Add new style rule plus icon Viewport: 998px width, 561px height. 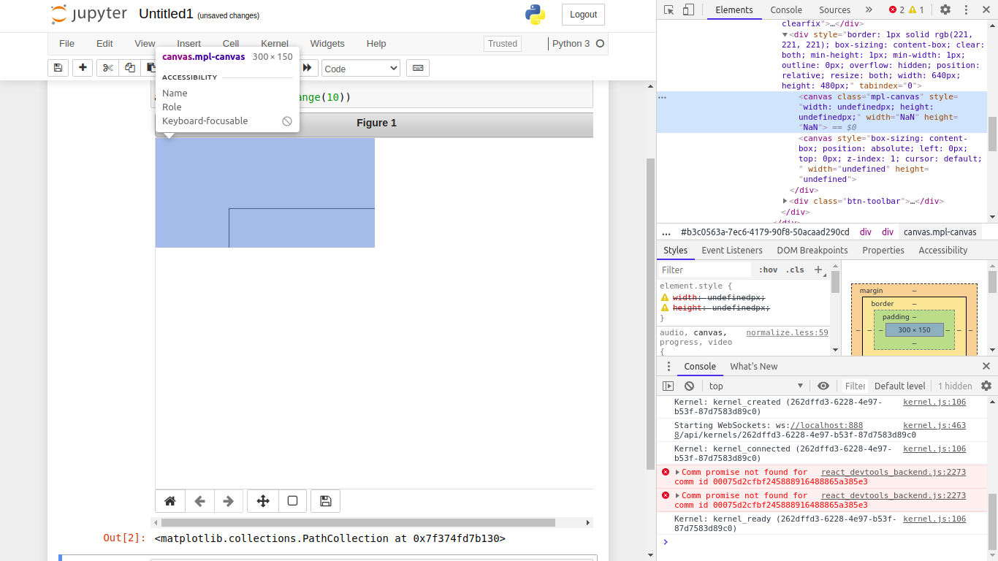click(x=818, y=270)
